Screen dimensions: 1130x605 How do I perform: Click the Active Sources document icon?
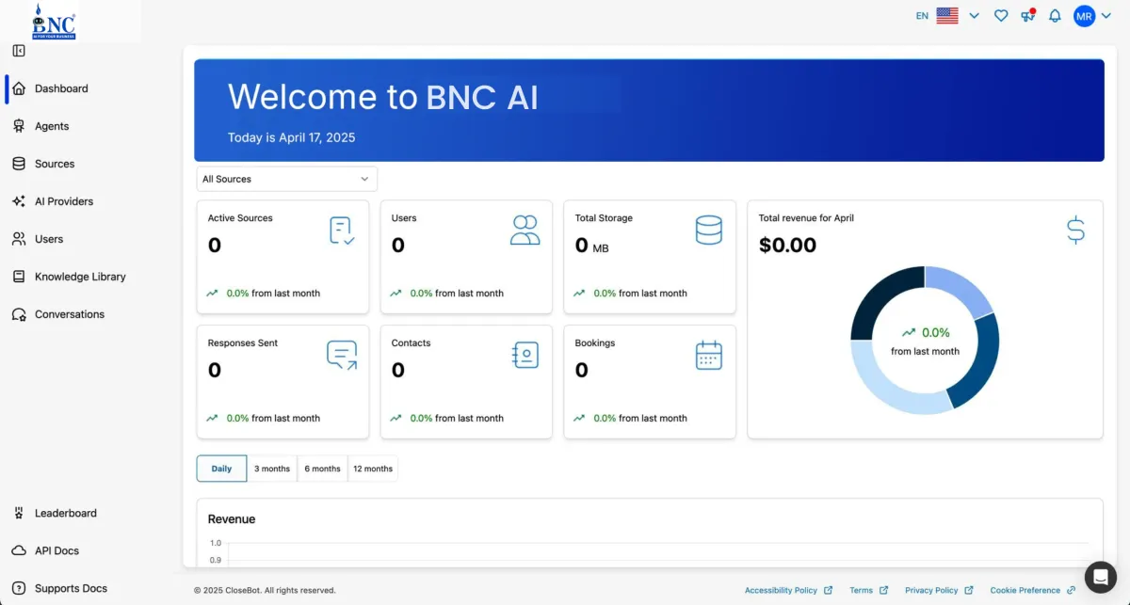click(342, 231)
